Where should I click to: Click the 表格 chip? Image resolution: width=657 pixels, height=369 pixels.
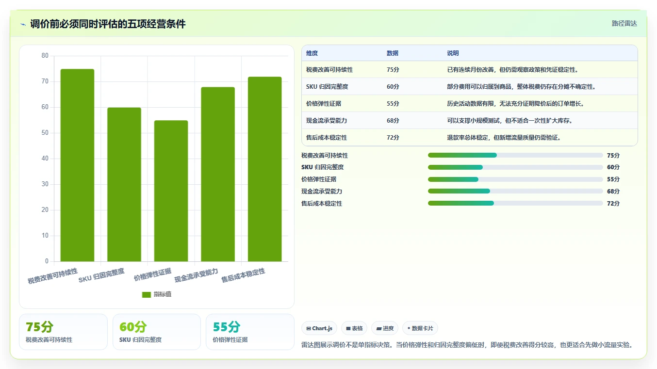click(x=354, y=328)
